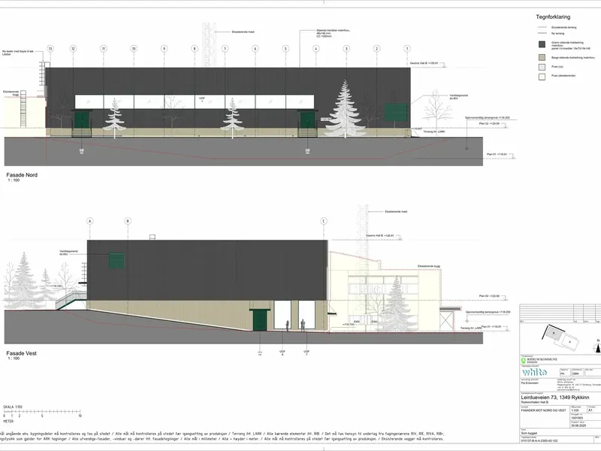Click grid bubble 13 on Fasade Nord
The width and height of the screenshot is (601, 451).
click(x=50, y=49)
